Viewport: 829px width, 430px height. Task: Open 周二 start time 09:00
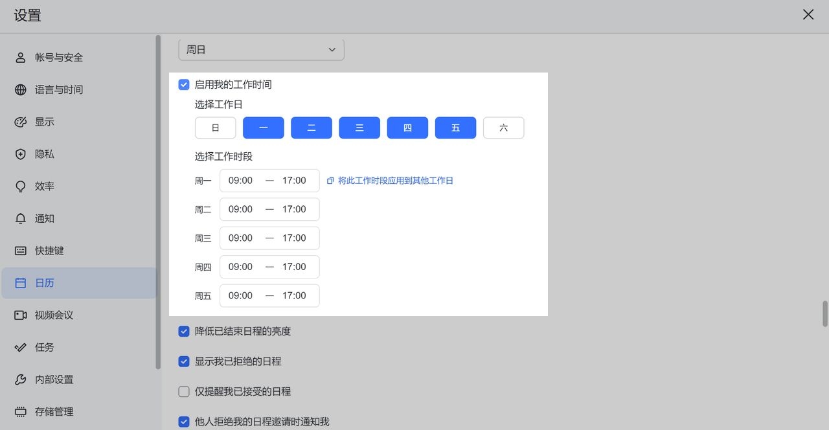point(241,209)
